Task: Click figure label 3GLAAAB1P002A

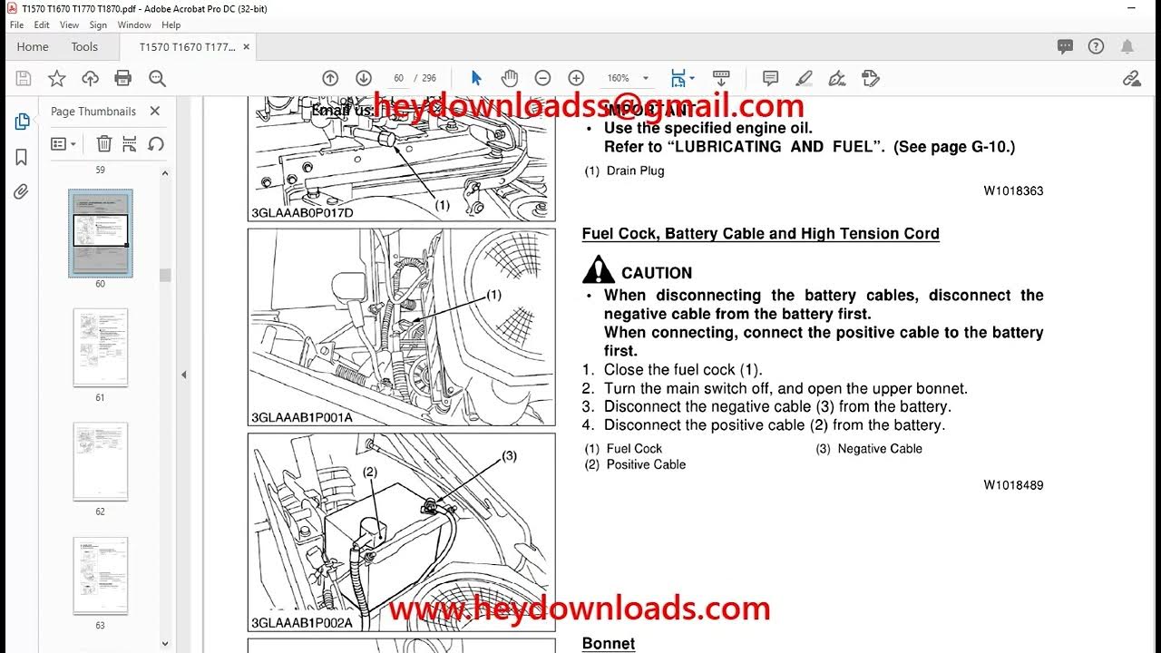Action: tap(302, 622)
